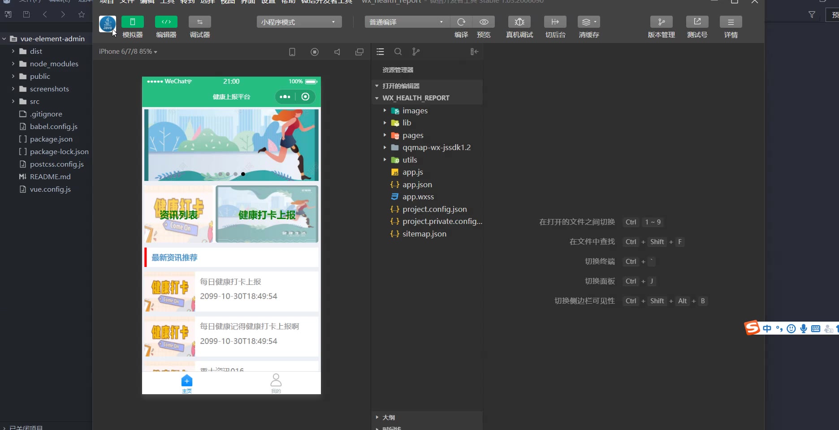Click the 编译 compile refresh icon
Screen dimensions: 839x430
pyautogui.click(x=461, y=22)
